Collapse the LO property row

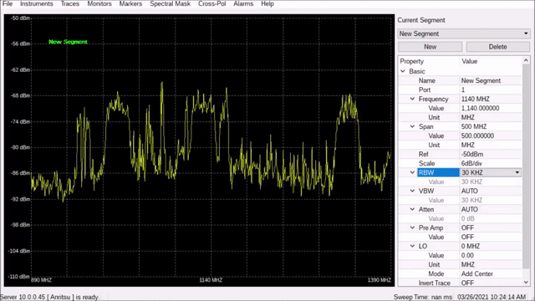point(412,247)
